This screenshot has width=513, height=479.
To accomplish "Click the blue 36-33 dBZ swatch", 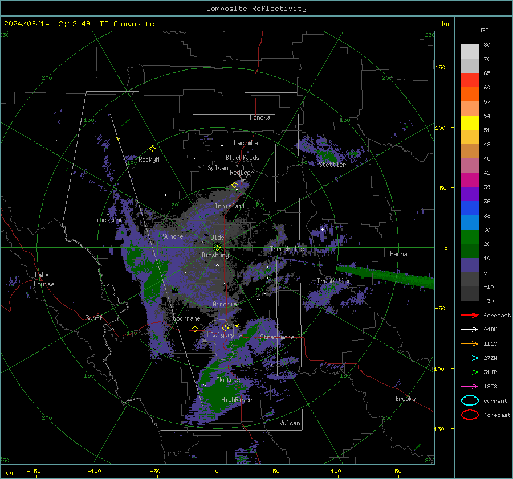I will (x=470, y=208).
